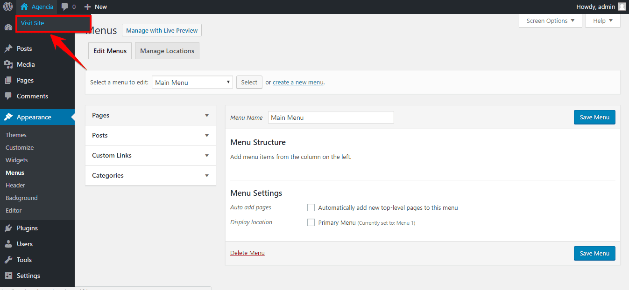Viewport: 629px width, 290px height.
Task: Expand the Categories panel
Action: click(x=150, y=175)
